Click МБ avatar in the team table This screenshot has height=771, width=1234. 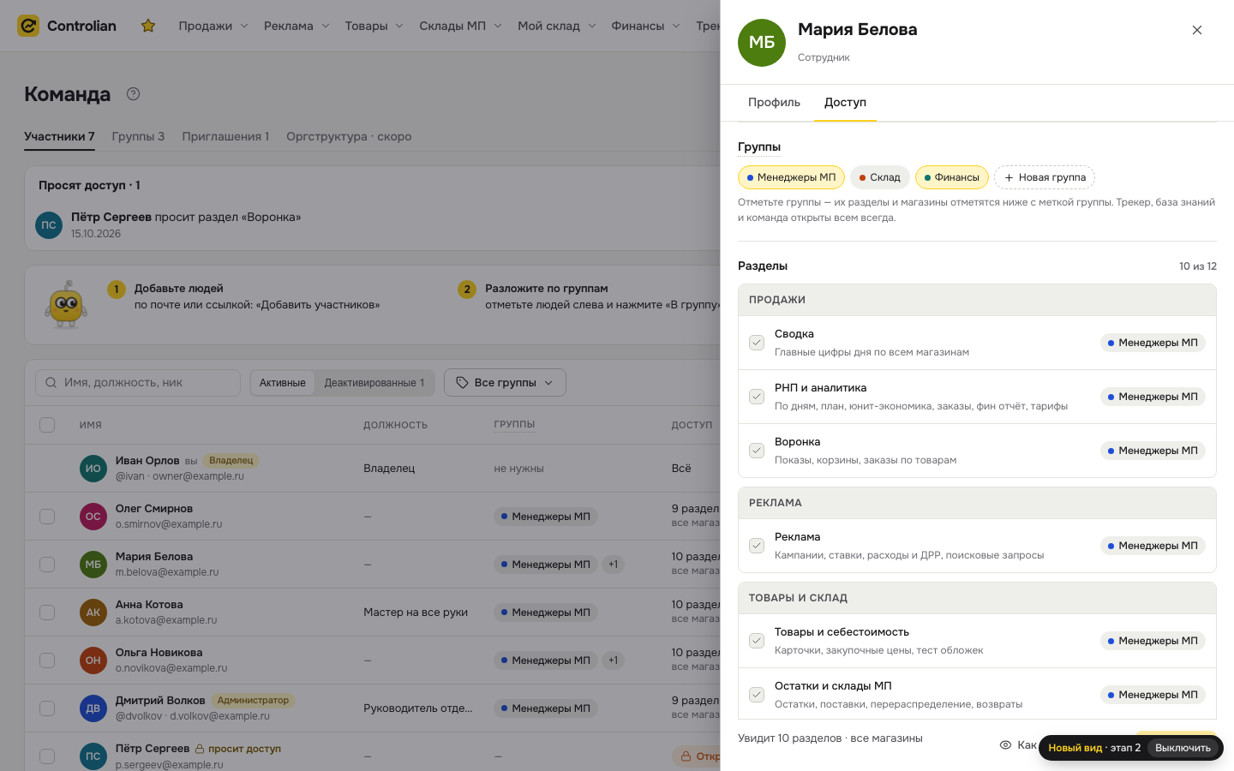click(x=93, y=565)
